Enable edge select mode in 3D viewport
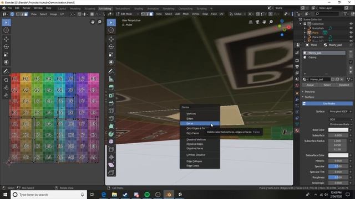The width and height of the screenshot is (355, 199). click(x=147, y=14)
